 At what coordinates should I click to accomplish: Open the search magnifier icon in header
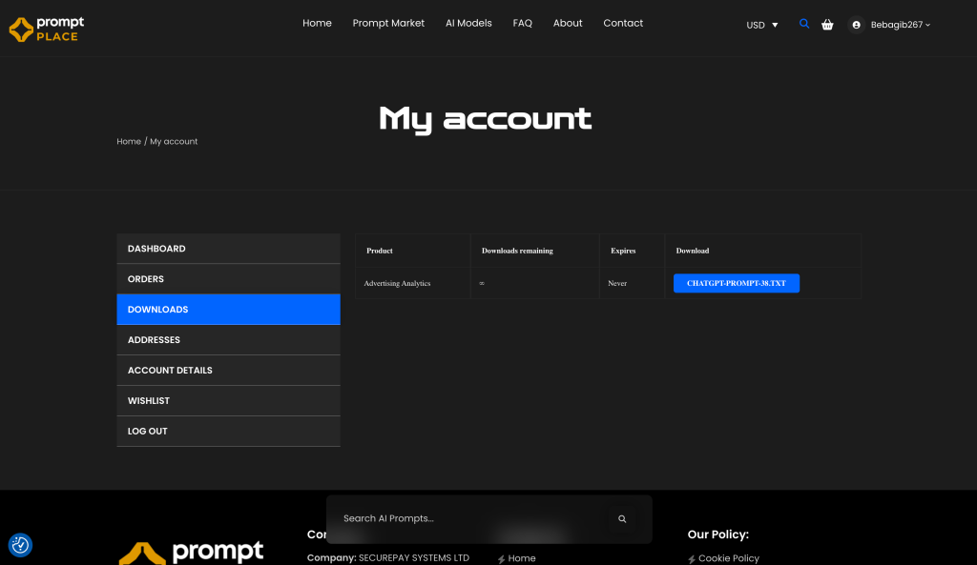pos(804,24)
